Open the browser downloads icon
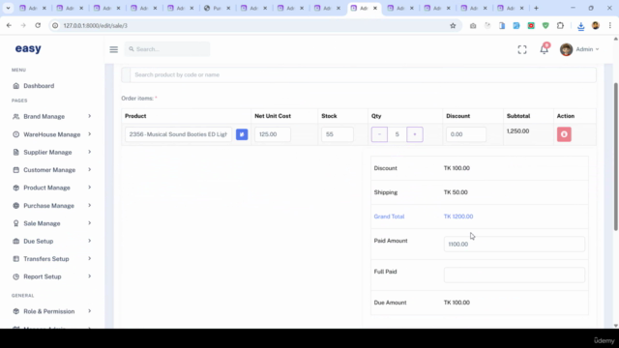The height and width of the screenshot is (348, 619). (580, 26)
